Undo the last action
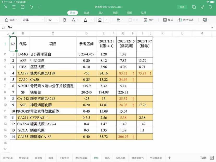 [x=31, y=7]
